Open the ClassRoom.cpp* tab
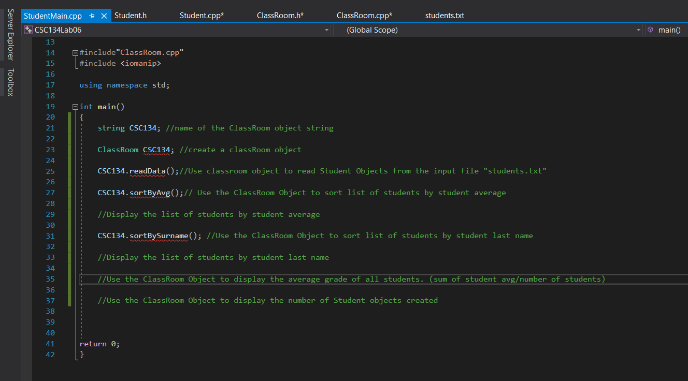This screenshot has height=381, width=688. [364, 16]
